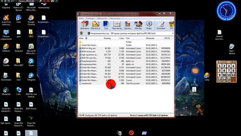Open the WinRAR address bar dropdown arrow
This screenshot has width=241, height=136.
(x=172, y=33)
